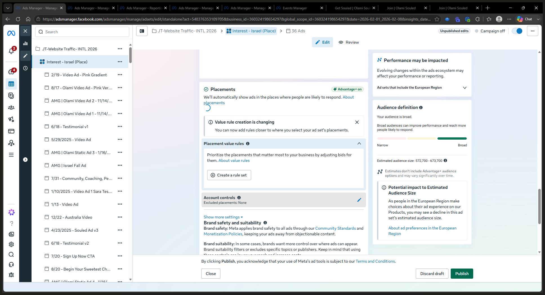This screenshot has height=295, width=545.
Task: Open more options for 6/18 - Testimonial v1
Action: click(x=120, y=127)
